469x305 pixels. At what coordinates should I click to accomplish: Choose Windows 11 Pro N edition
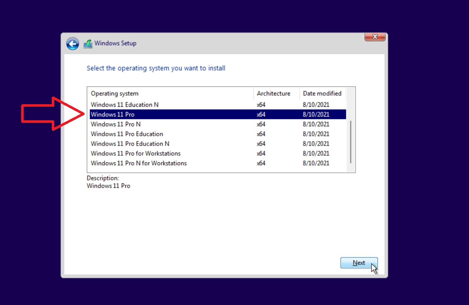pos(116,124)
